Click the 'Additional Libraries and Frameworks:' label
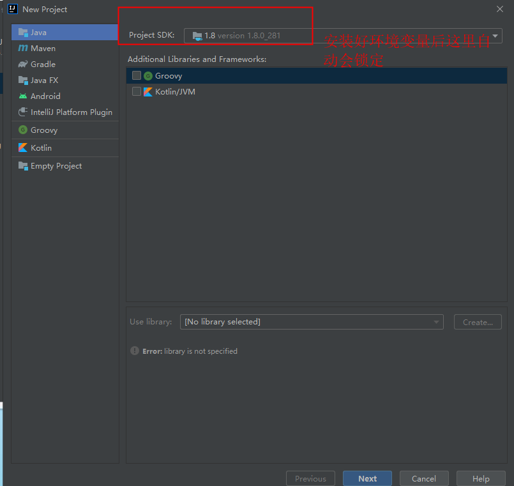This screenshot has width=514, height=486. point(197,59)
